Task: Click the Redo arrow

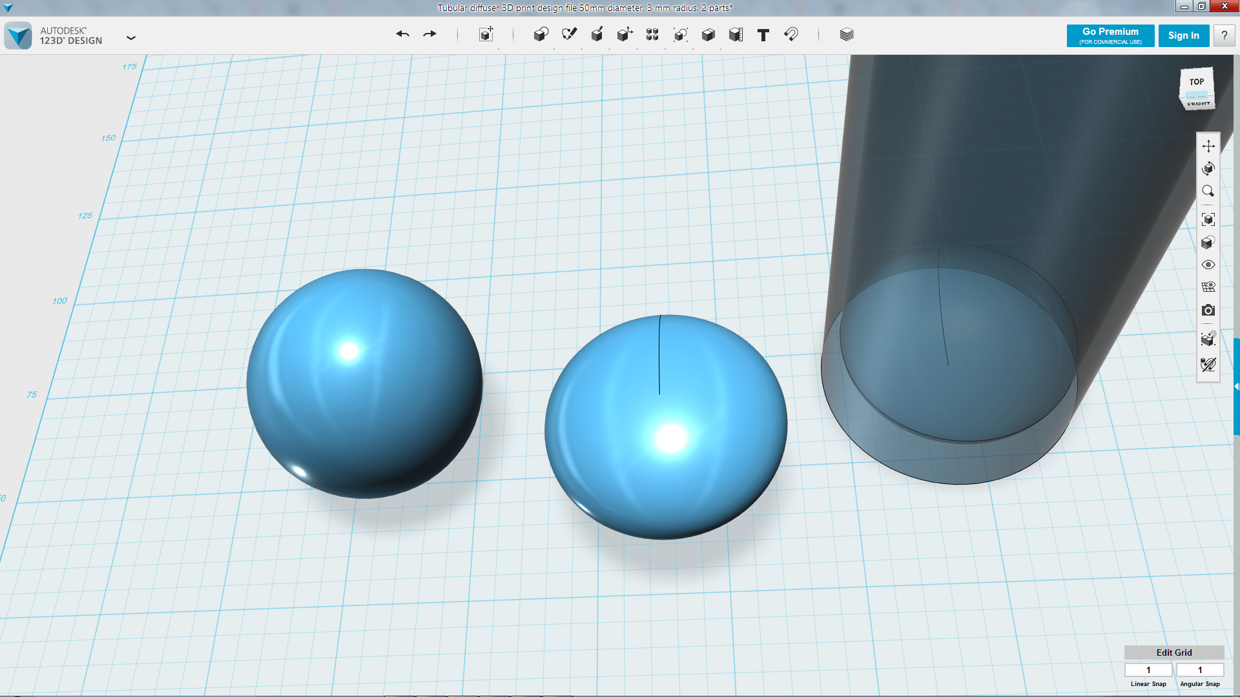Action: (430, 34)
